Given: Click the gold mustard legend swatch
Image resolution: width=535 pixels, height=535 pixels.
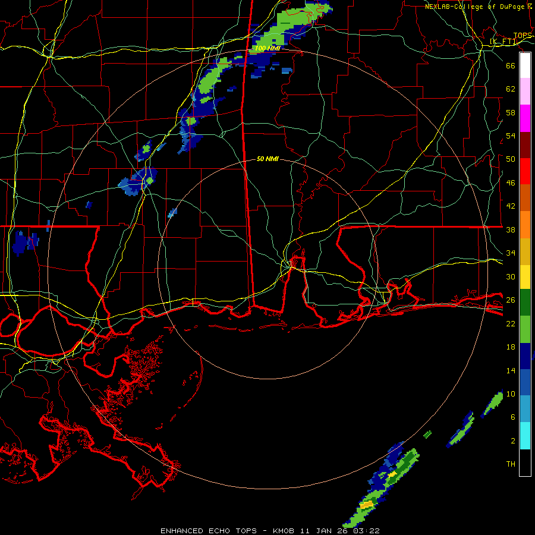Looking at the screenshot, I should coord(525,251).
